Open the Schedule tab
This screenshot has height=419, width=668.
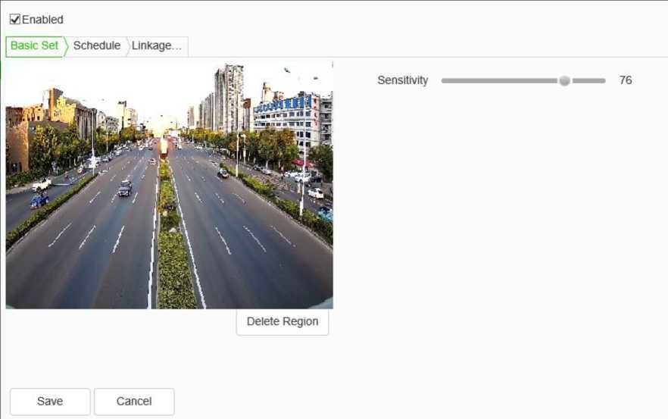(x=96, y=45)
